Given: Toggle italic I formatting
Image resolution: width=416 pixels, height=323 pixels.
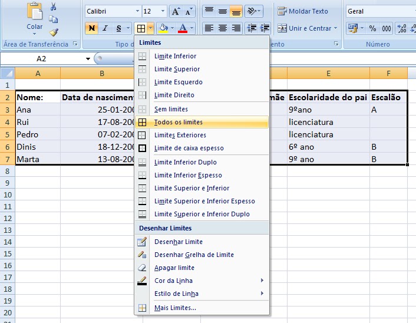Looking at the screenshot, I should tap(105, 28).
